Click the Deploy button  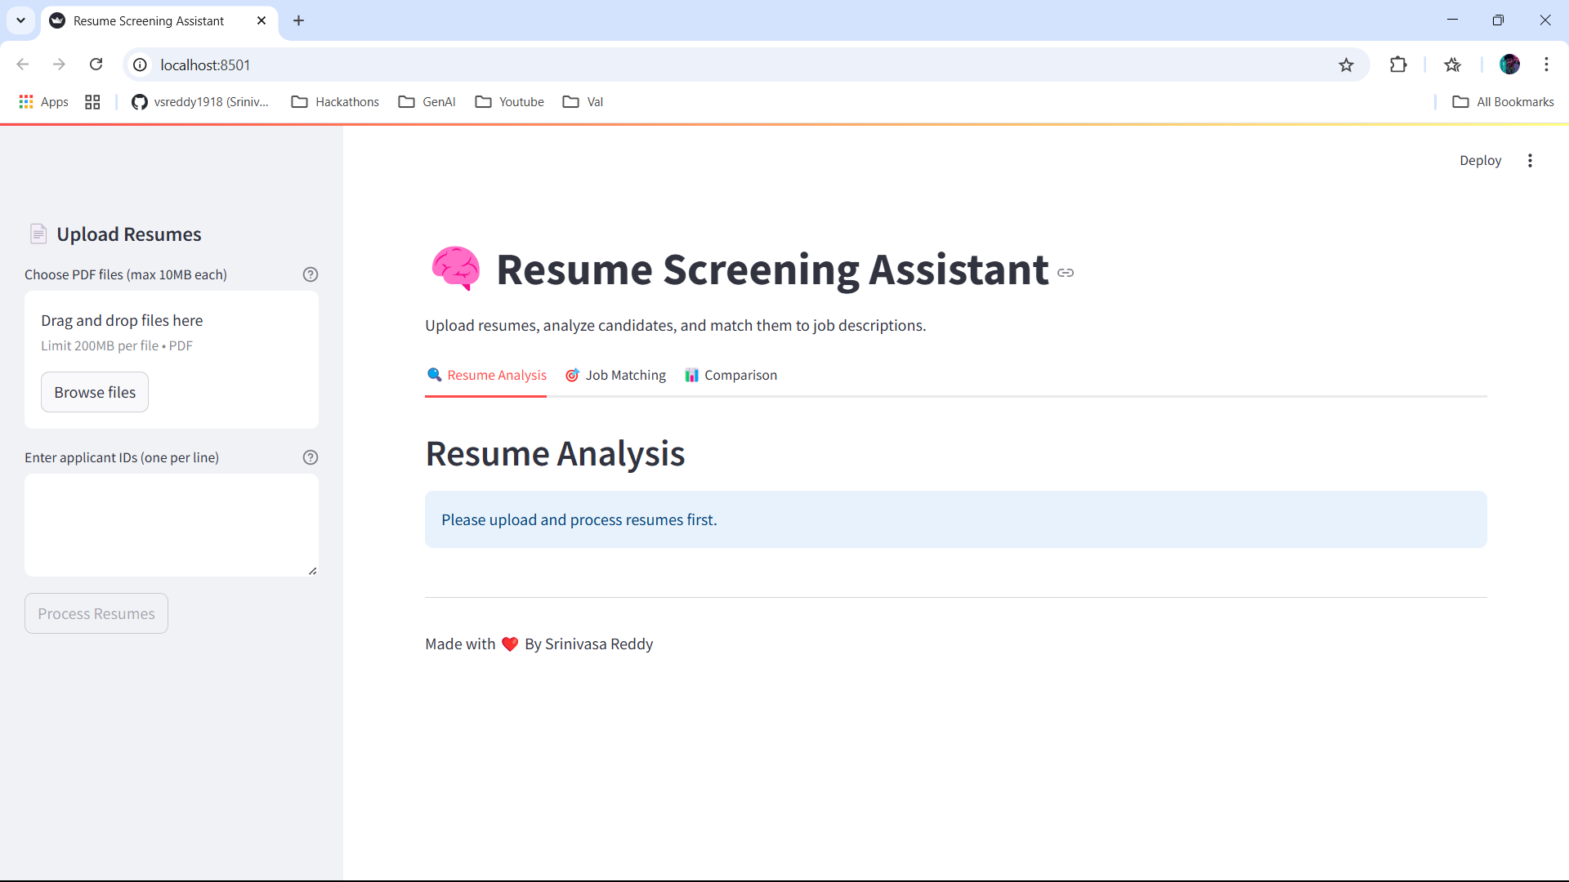(x=1480, y=161)
